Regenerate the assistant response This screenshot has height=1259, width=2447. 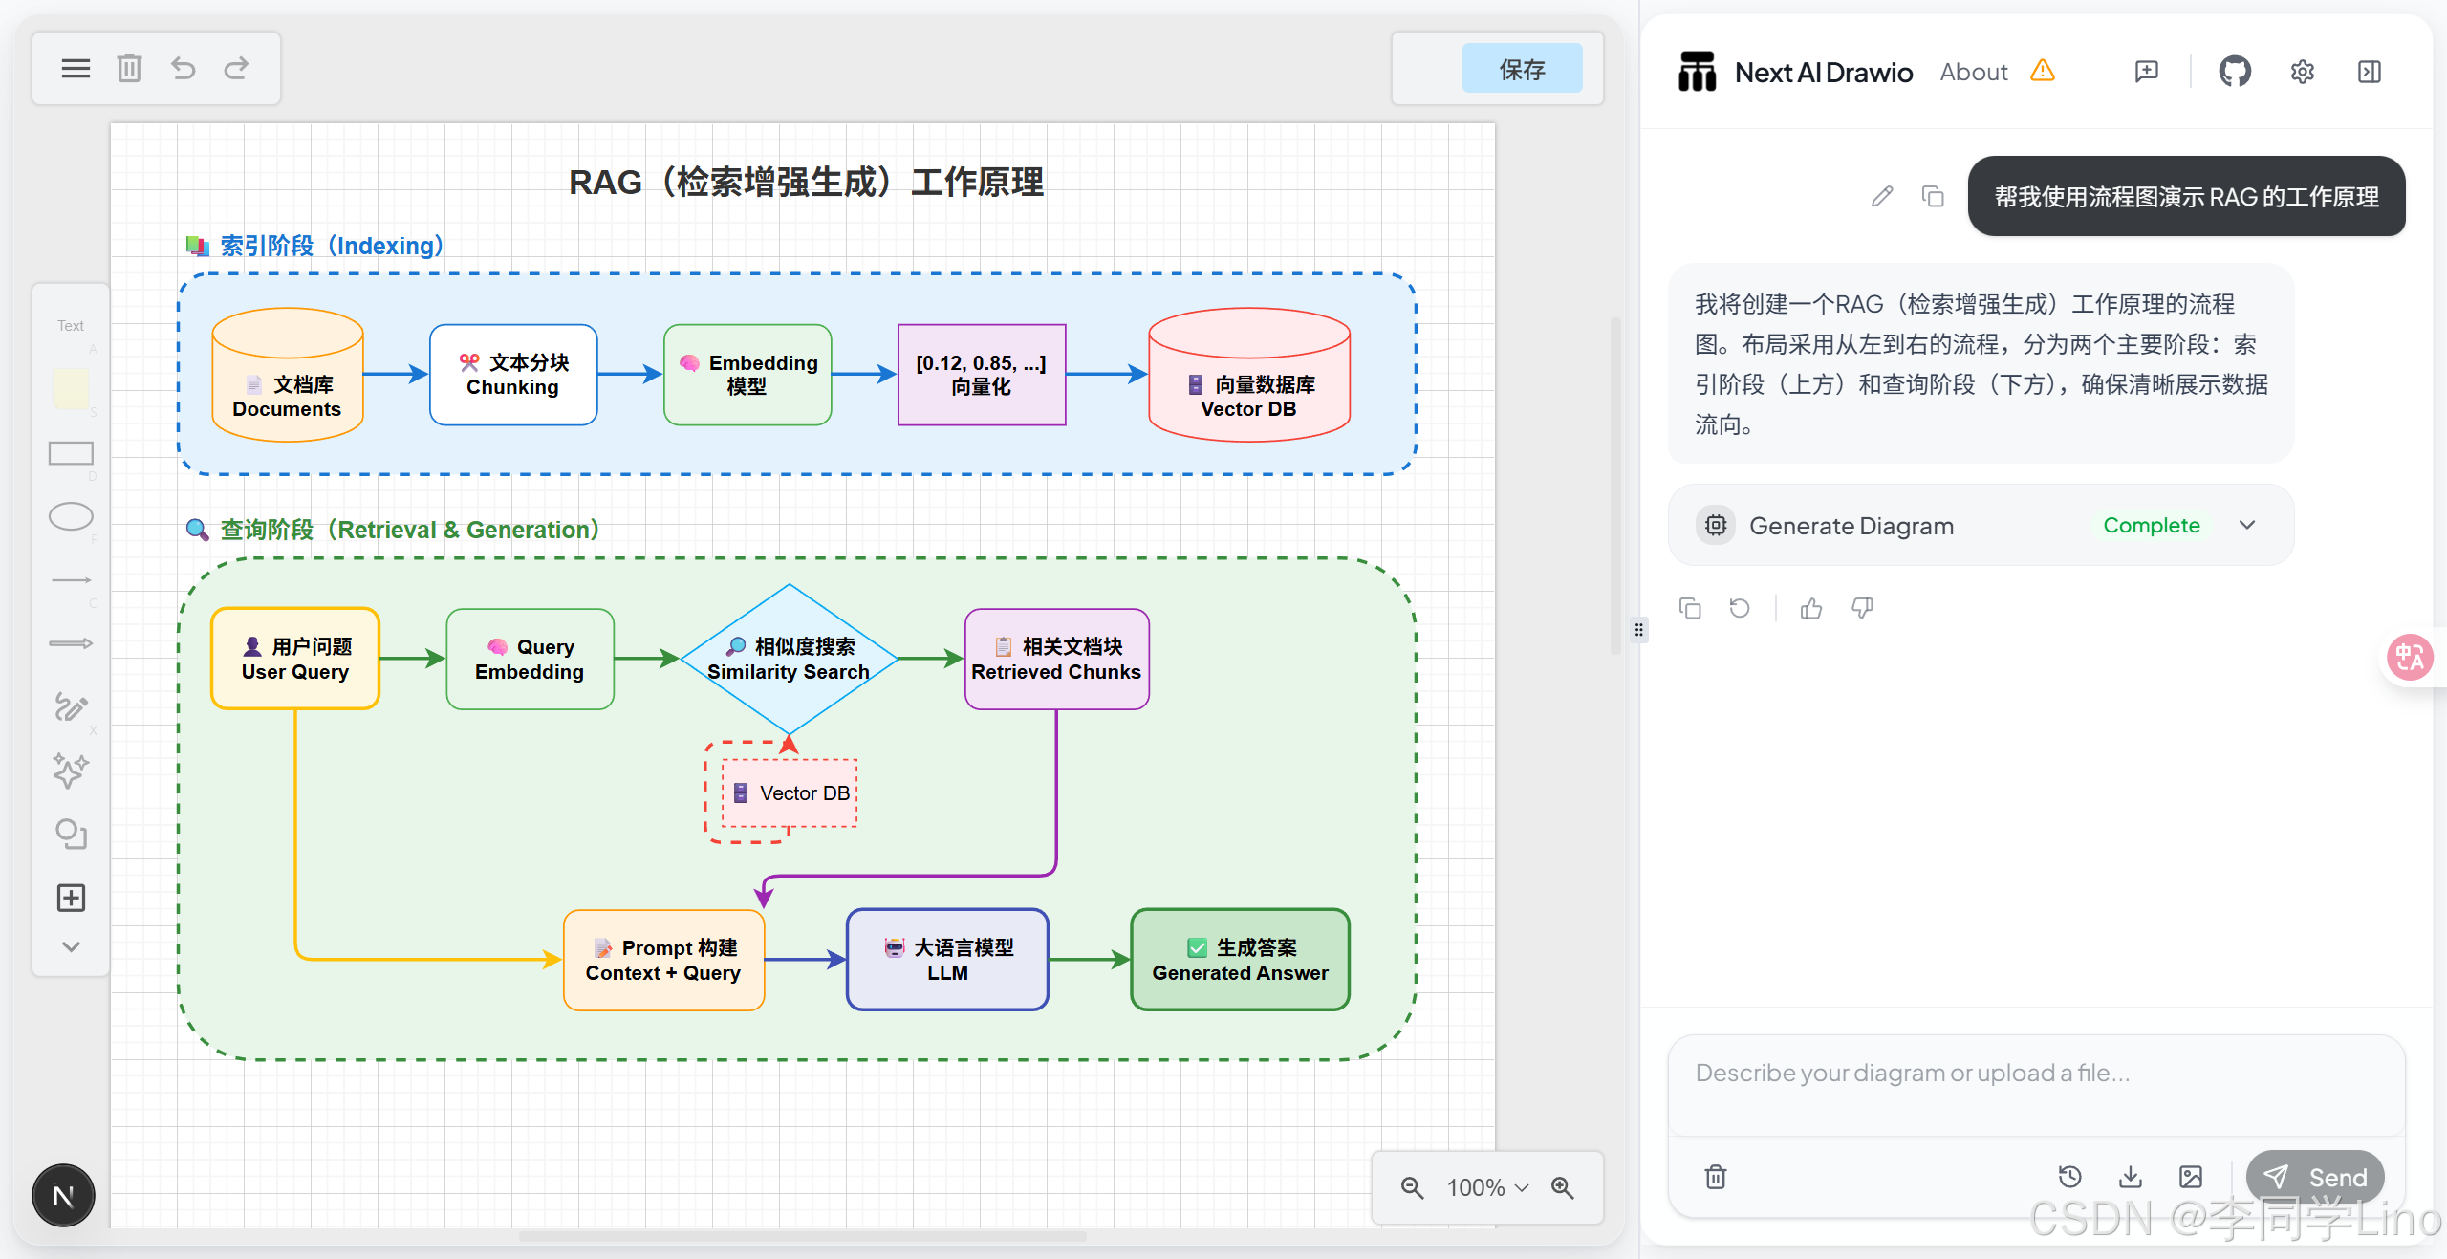point(1740,608)
